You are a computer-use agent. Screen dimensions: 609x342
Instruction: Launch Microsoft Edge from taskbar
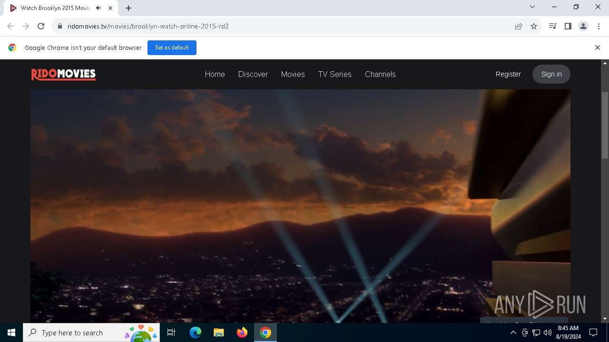click(x=196, y=332)
